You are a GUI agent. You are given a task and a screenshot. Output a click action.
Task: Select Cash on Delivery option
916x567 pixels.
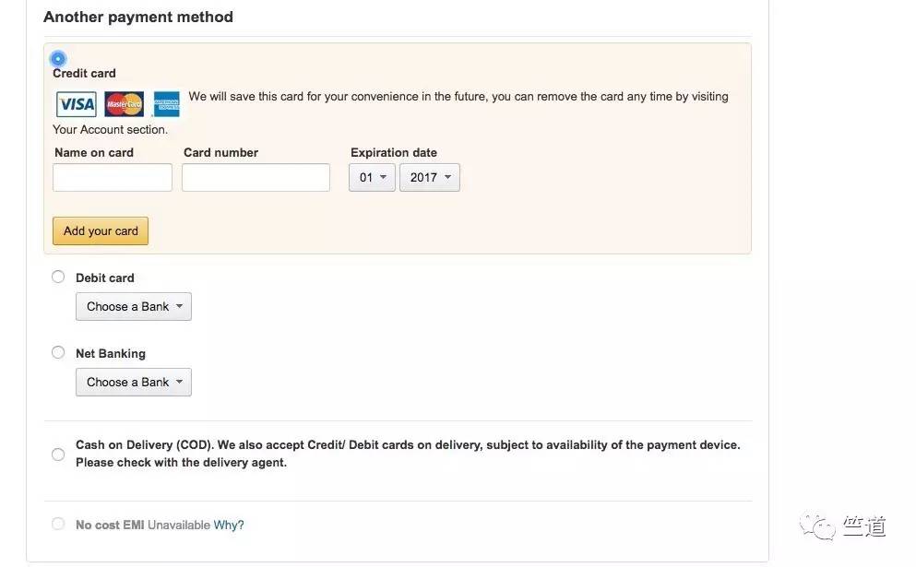click(x=58, y=454)
